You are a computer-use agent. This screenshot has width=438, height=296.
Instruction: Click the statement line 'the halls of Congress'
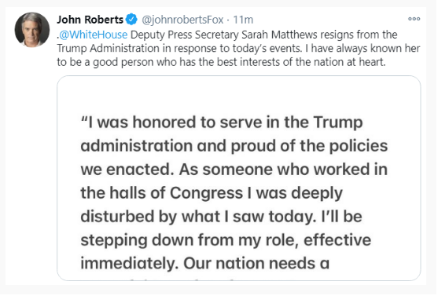[212, 193]
